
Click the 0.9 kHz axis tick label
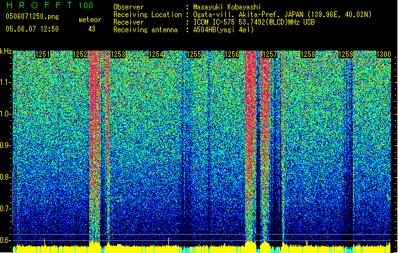coord(5,145)
